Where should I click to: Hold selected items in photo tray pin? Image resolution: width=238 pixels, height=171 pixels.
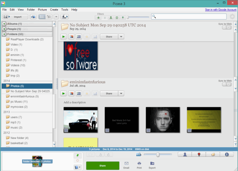[x=77, y=155]
